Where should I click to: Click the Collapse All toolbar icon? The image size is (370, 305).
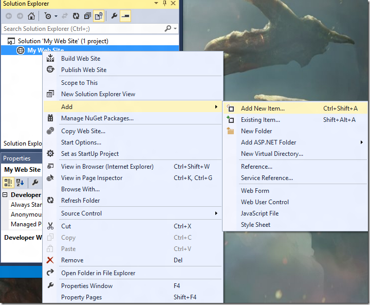tap(87, 16)
